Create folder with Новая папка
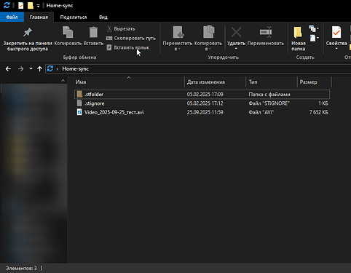This screenshot has width=351, height=273. click(298, 39)
